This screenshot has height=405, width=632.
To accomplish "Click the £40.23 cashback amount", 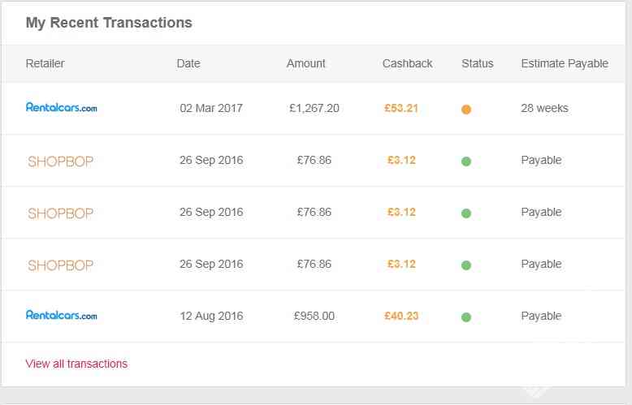I will (401, 316).
